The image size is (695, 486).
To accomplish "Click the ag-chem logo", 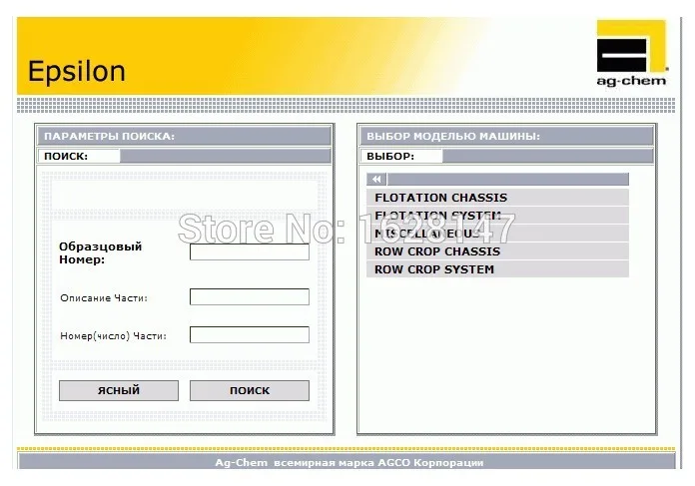I will point(632,53).
